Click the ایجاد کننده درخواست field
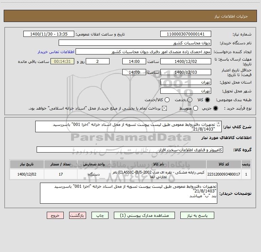Screen dimensions: 261x252 [143, 52]
